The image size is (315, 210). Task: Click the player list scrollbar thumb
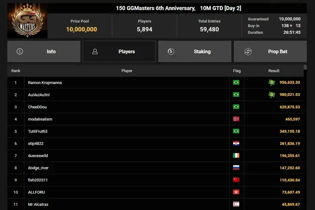(305, 67)
